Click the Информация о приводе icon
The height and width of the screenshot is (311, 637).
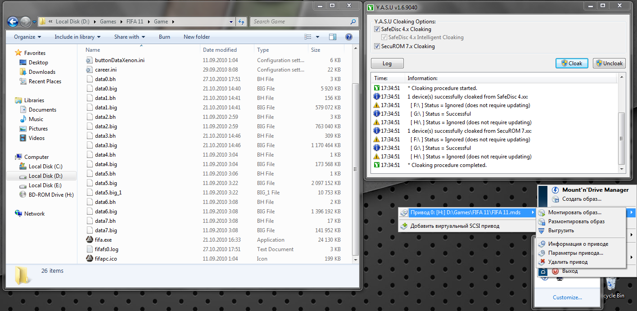542,244
